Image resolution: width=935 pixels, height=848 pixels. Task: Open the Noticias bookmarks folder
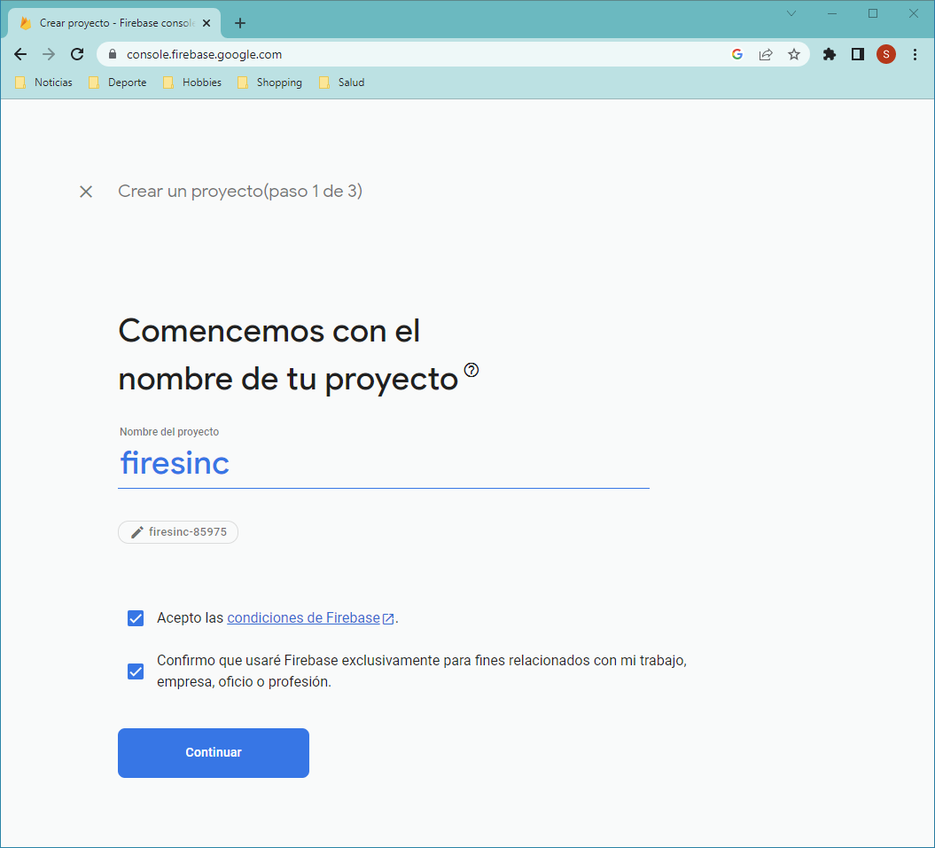pyautogui.click(x=44, y=82)
